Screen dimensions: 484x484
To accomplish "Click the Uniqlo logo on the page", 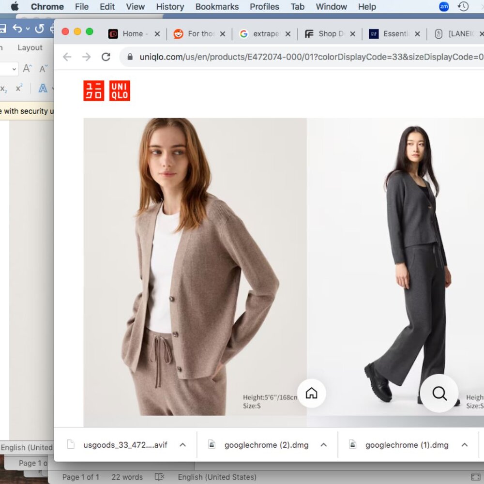I will coord(106,91).
